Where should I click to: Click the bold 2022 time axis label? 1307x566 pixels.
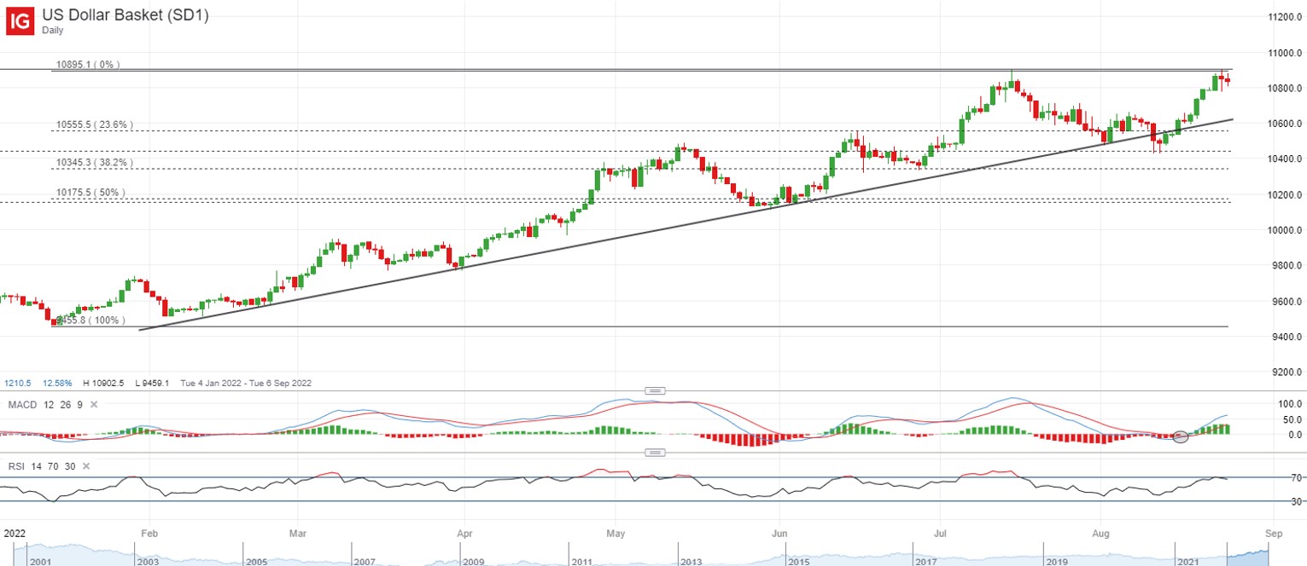14,534
